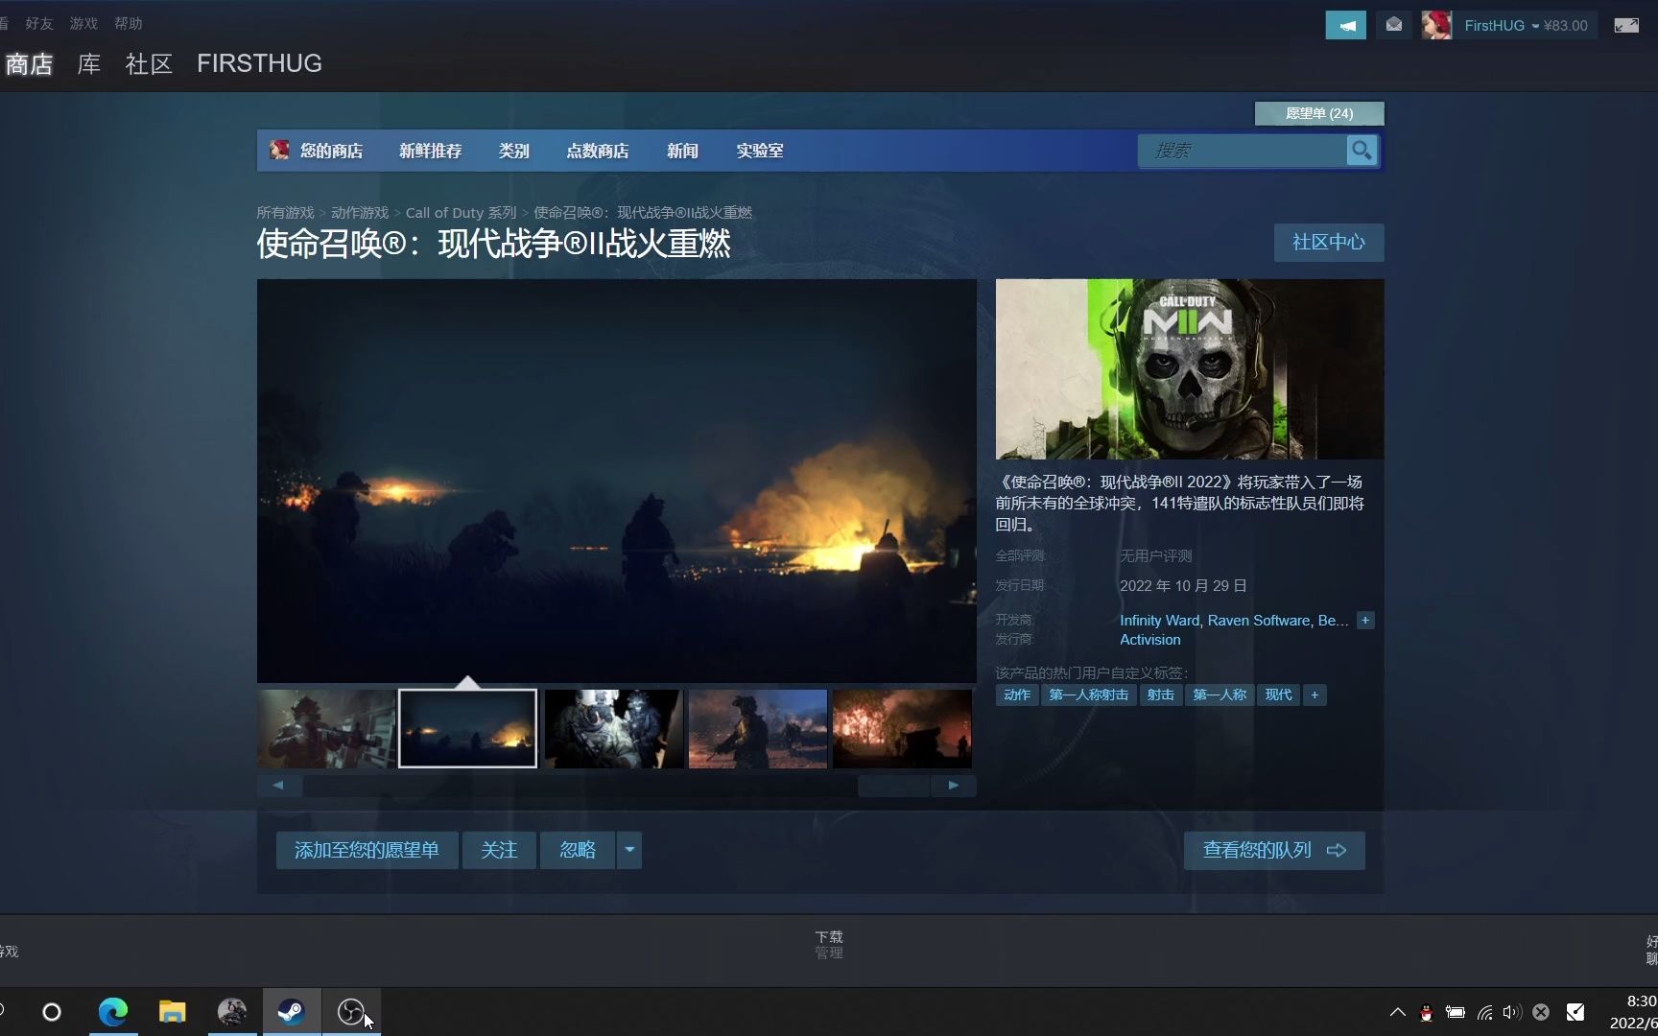Click the 所有游戏 breadcrumb link
Viewport: 1658px width, 1036px height.
point(285,213)
